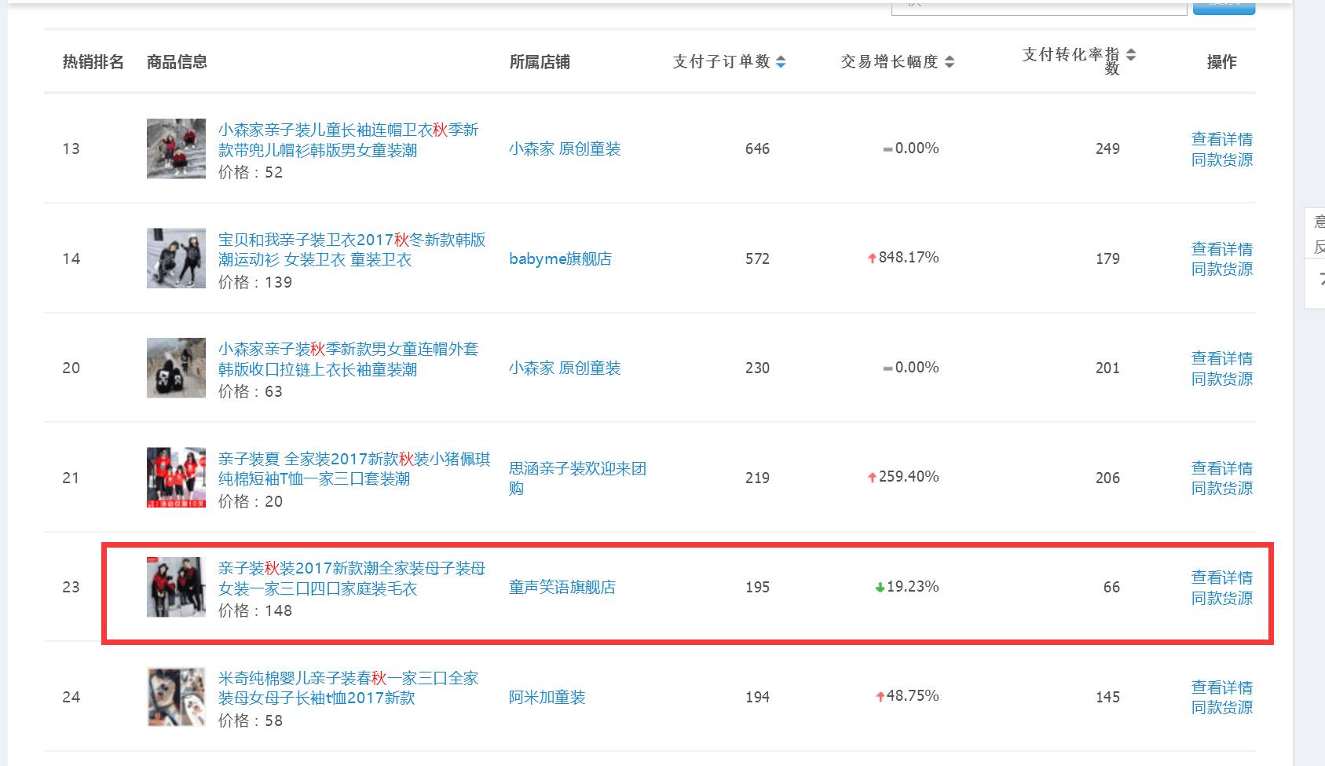The width and height of the screenshot is (1325, 766).
Task: Visit shop 小森家 原创童装 in rank 13 row
Action: click(565, 148)
